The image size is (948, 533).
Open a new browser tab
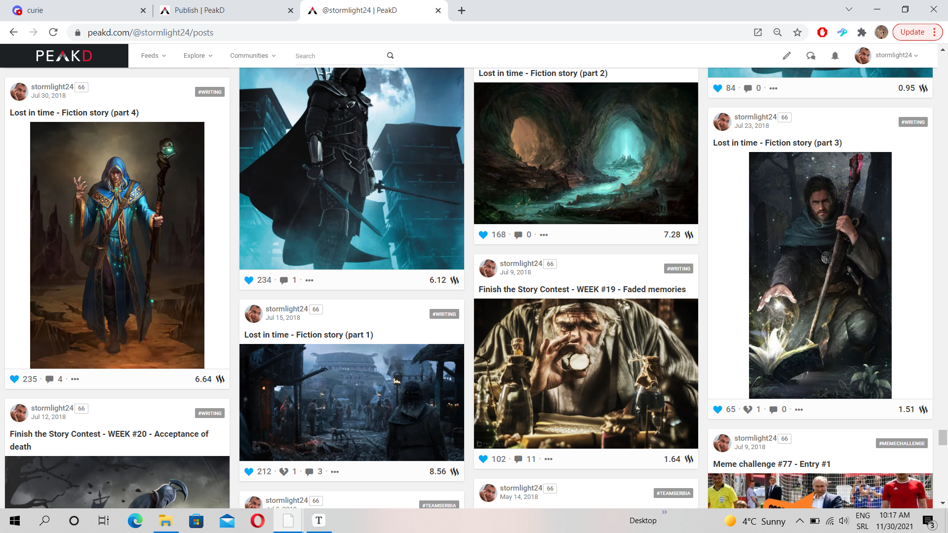point(462,10)
